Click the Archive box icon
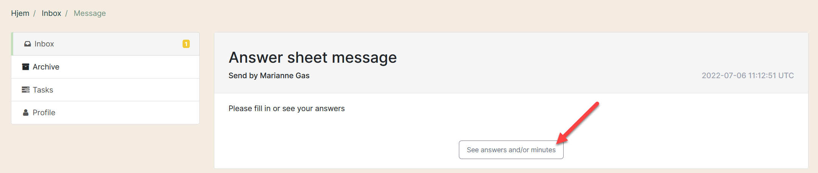Viewport: 818px width, 173px height. (x=26, y=67)
